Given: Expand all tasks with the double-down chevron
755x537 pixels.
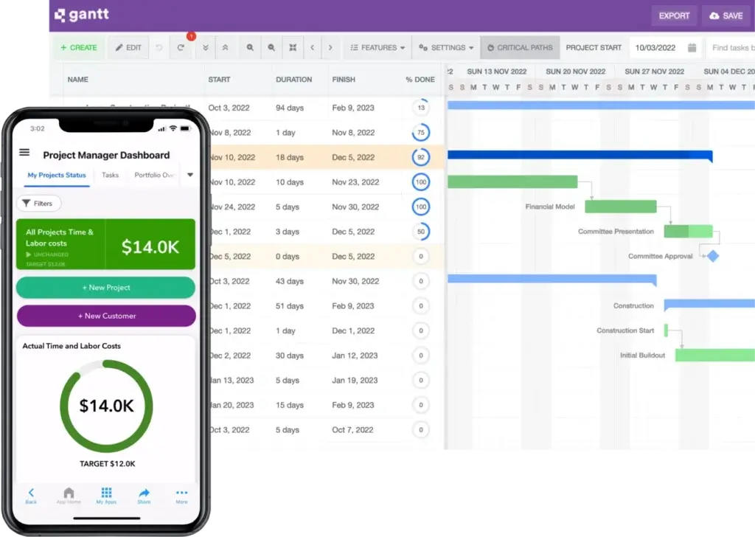Looking at the screenshot, I should click(x=206, y=48).
